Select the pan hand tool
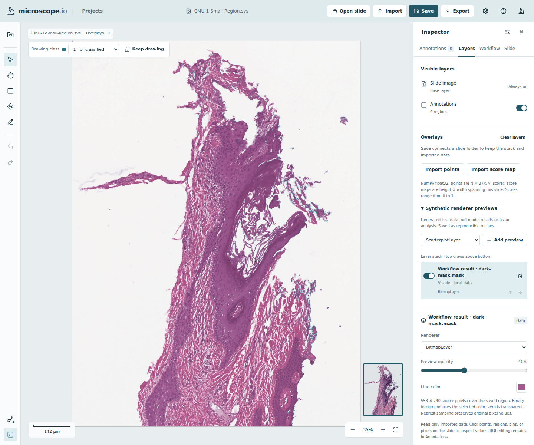The image size is (534, 445). tap(10, 75)
